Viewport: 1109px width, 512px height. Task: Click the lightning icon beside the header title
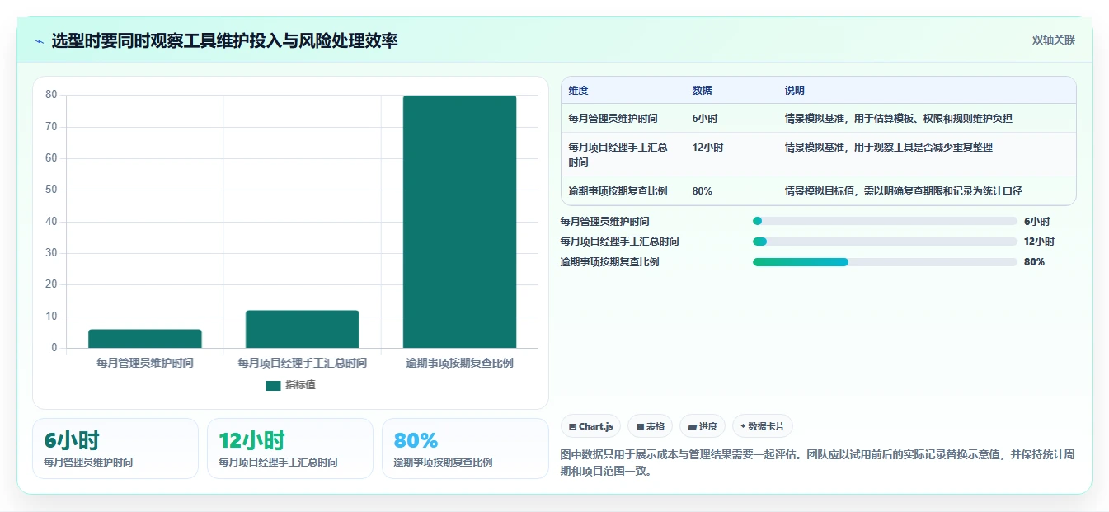click(x=39, y=41)
